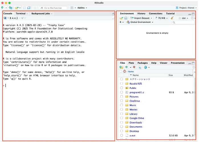199x142 pixels.
Task: Click the New Folder icon in Files
Action: point(121,67)
